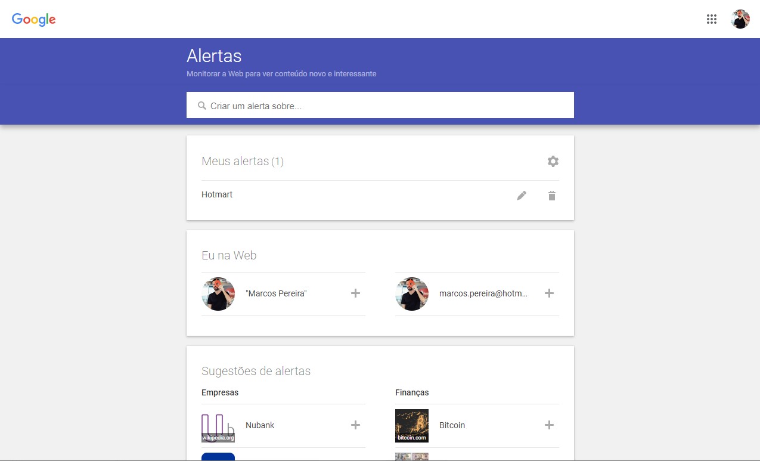Add Bitcoin alert with plus icon
Screen dimensions: 760x461
coord(549,425)
